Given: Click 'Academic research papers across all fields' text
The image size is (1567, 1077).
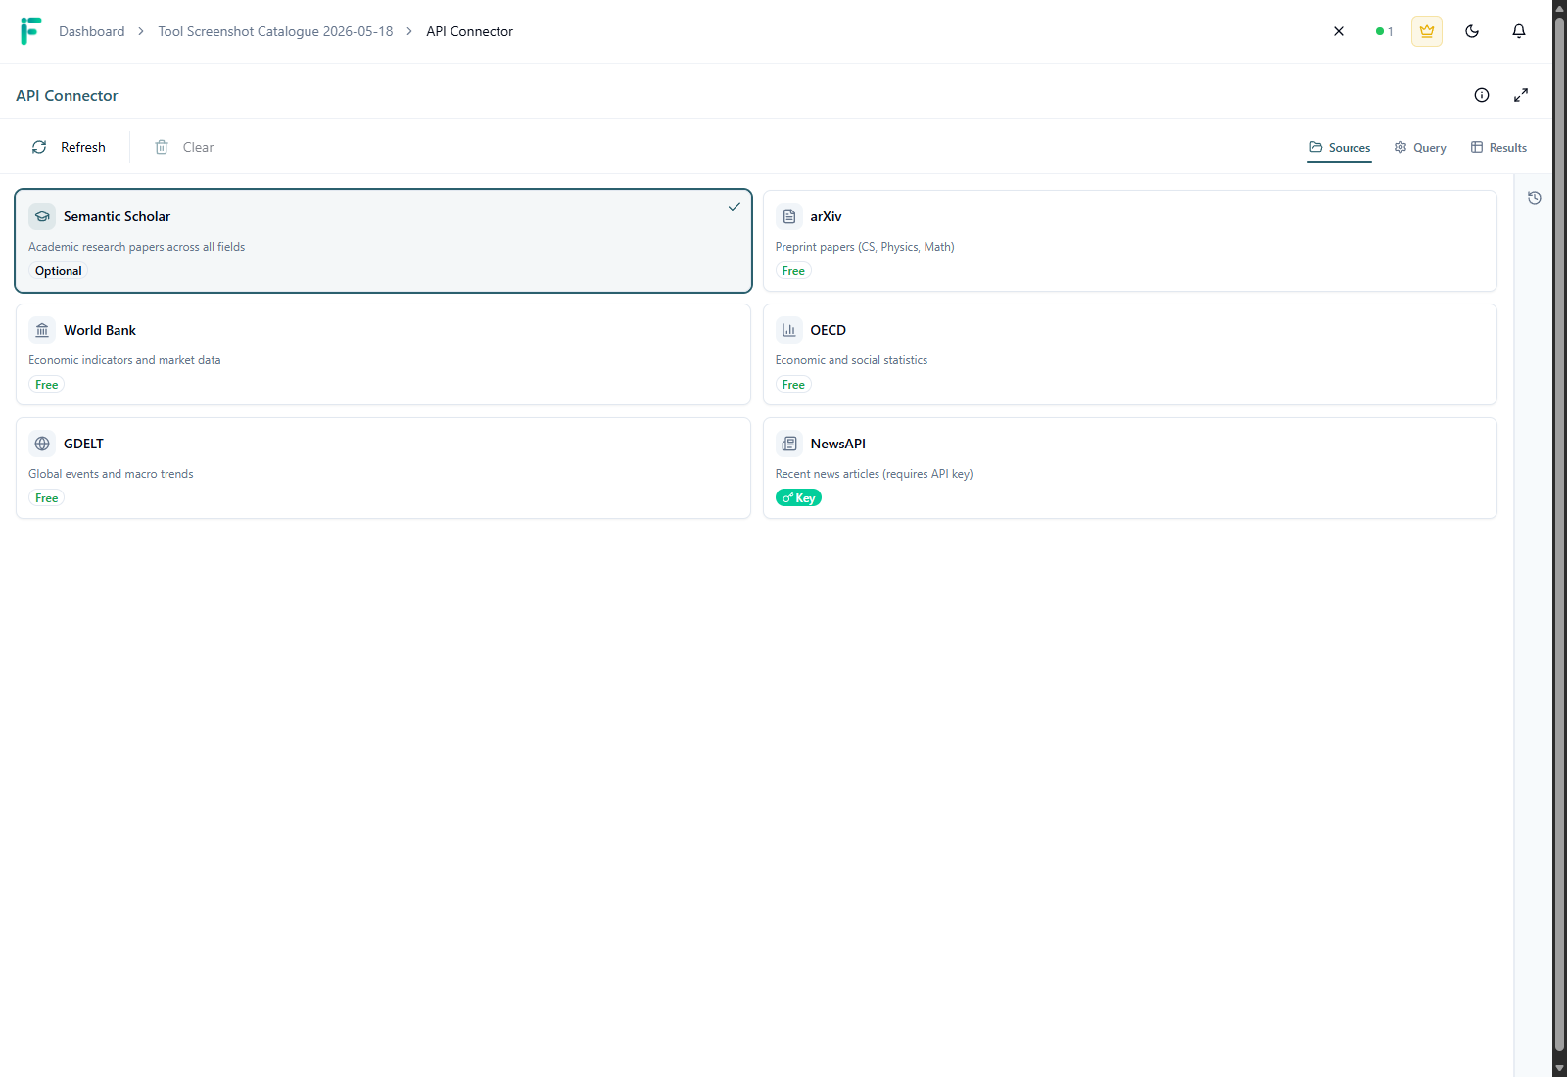Looking at the screenshot, I should point(137,247).
